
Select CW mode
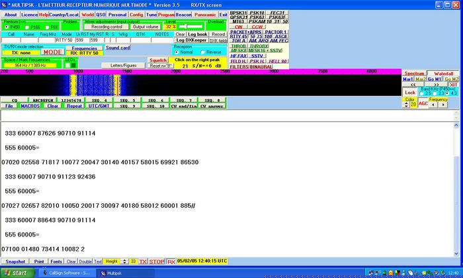coord(238,27)
